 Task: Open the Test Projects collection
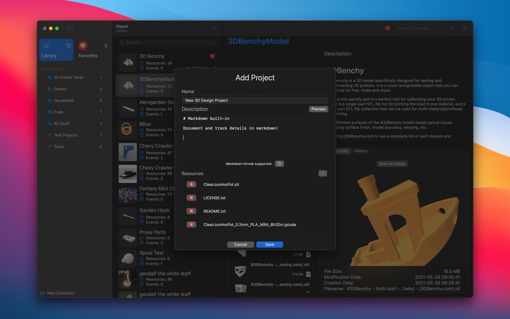click(75, 135)
